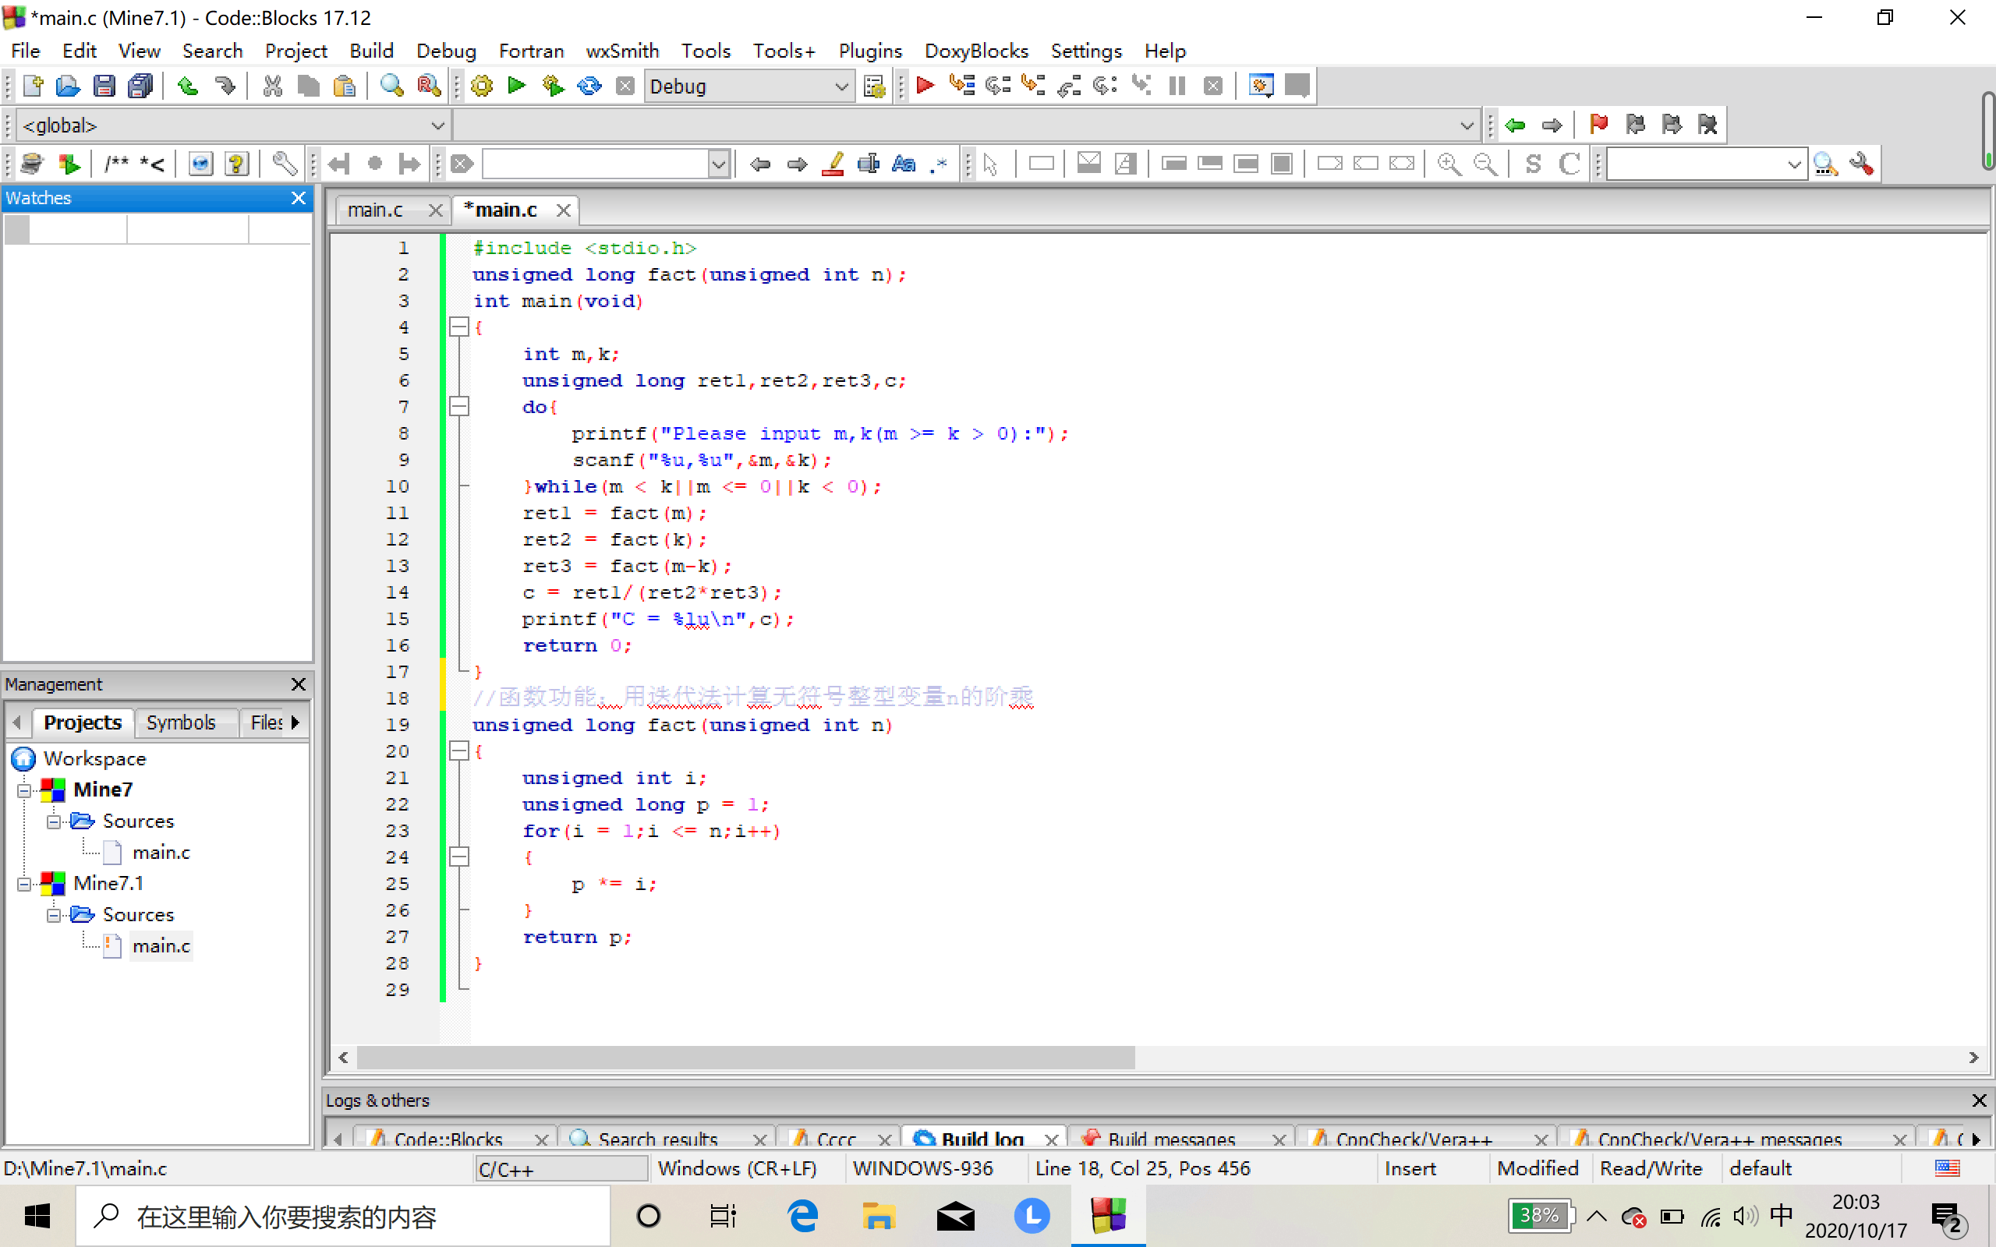Click the Run to cursor debug icon
1996x1247 pixels.
961,86
